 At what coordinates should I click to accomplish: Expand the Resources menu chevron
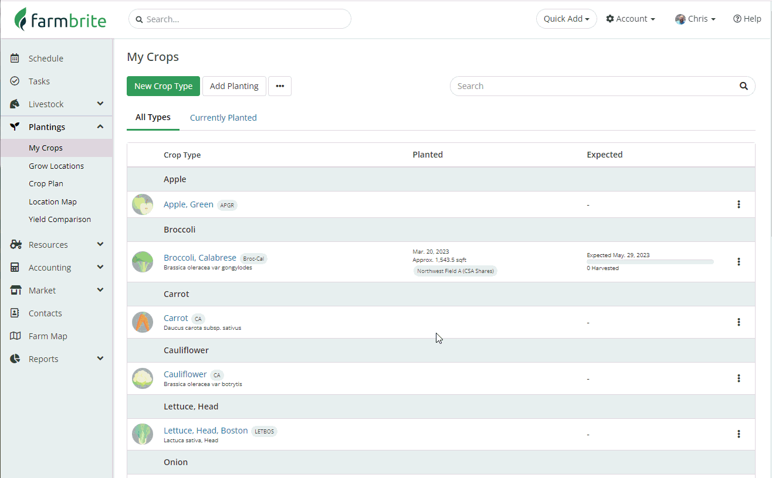pyautogui.click(x=100, y=244)
